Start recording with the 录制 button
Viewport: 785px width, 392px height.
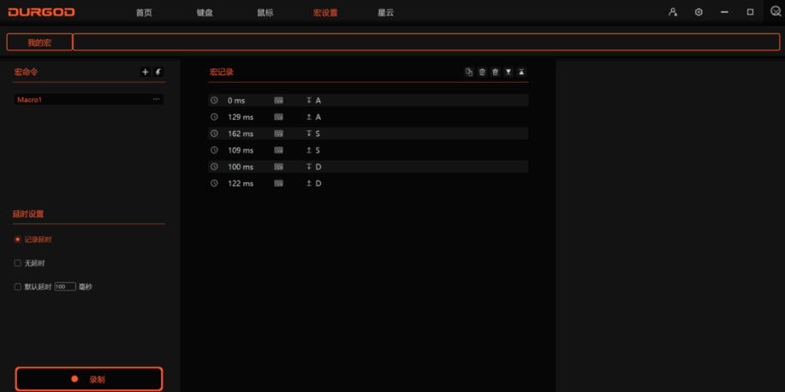tap(89, 379)
